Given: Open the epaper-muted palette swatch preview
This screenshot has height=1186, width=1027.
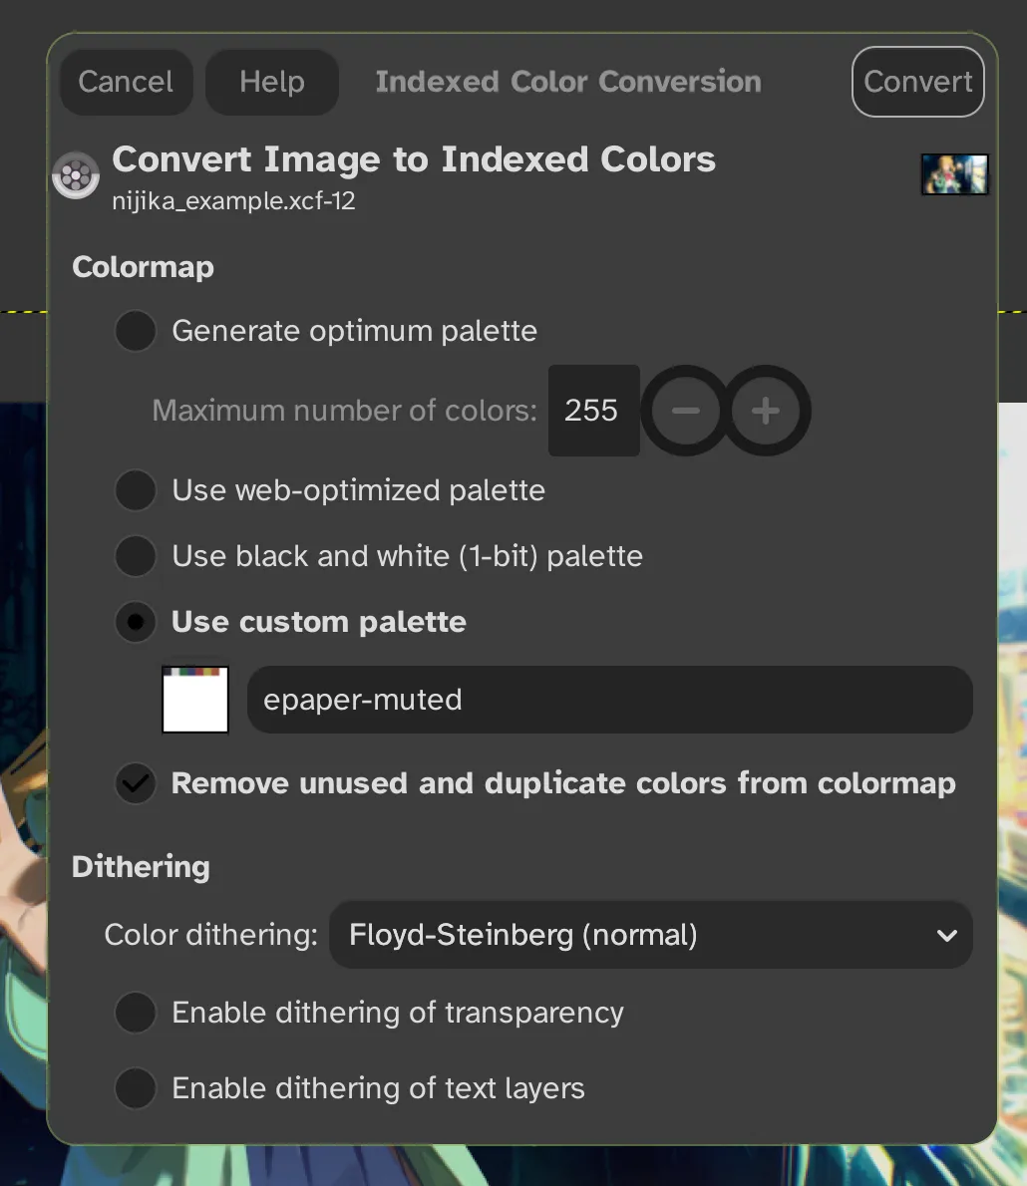Looking at the screenshot, I should coord(195,700).
